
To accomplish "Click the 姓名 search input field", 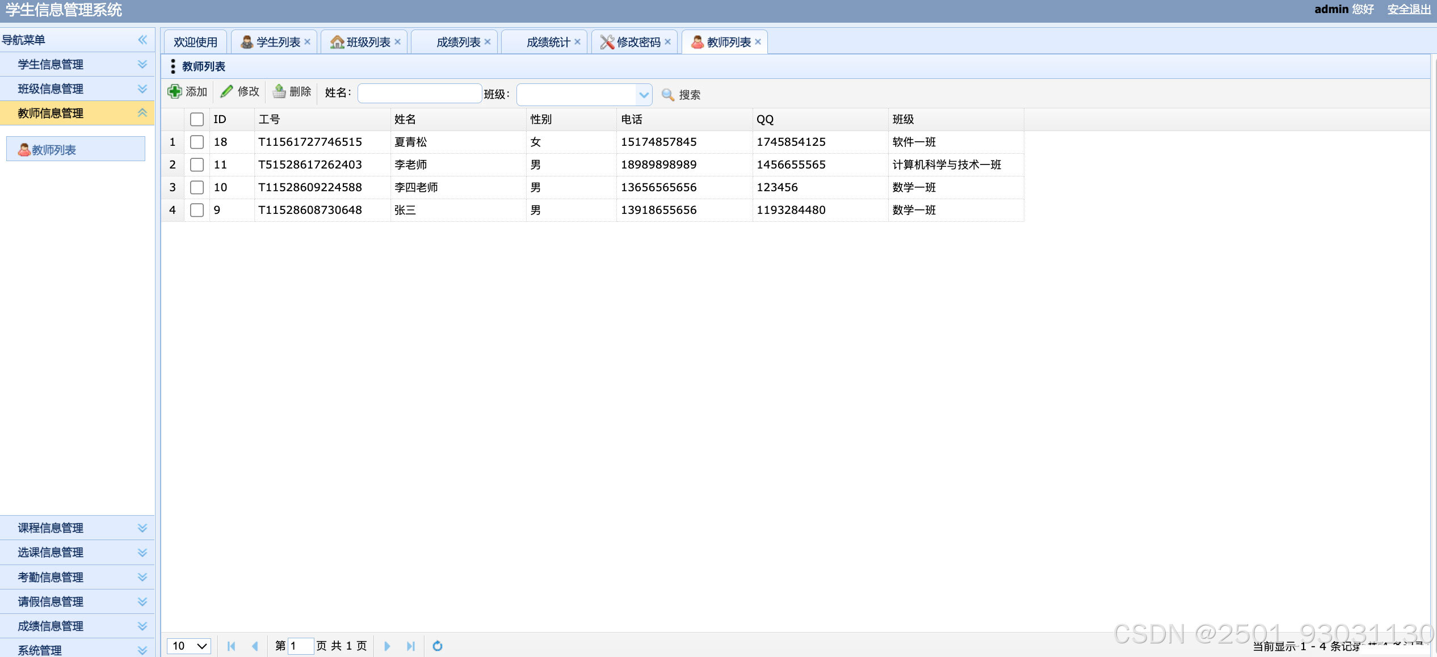I will tap(419, 94).
